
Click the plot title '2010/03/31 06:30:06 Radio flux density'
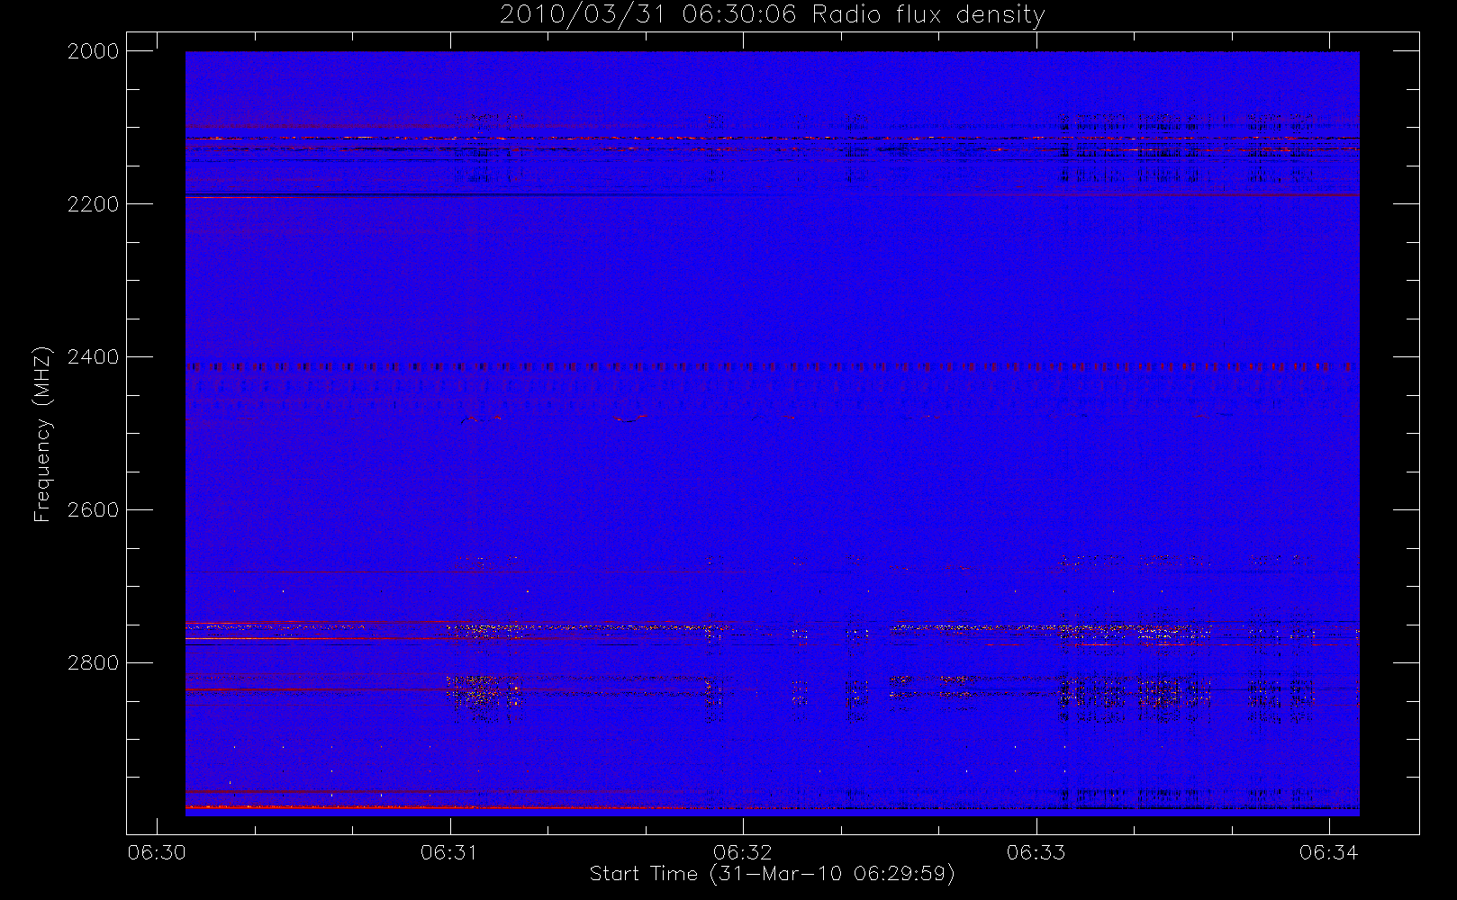(x=772, y=14)
